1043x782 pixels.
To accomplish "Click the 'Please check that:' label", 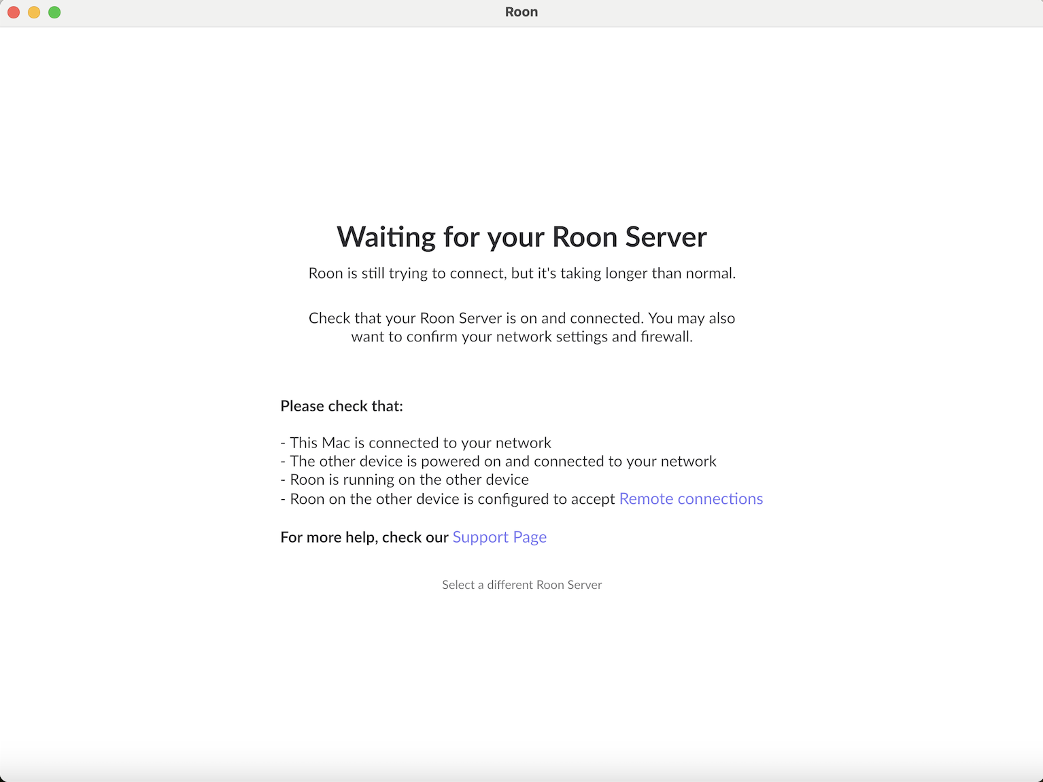I will coord(342,406).
